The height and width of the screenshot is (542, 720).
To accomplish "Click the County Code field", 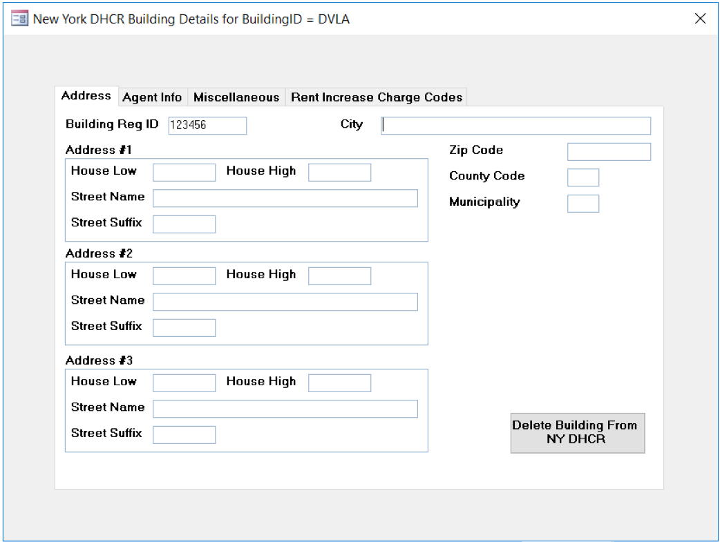I will click(x=583, y=177).
